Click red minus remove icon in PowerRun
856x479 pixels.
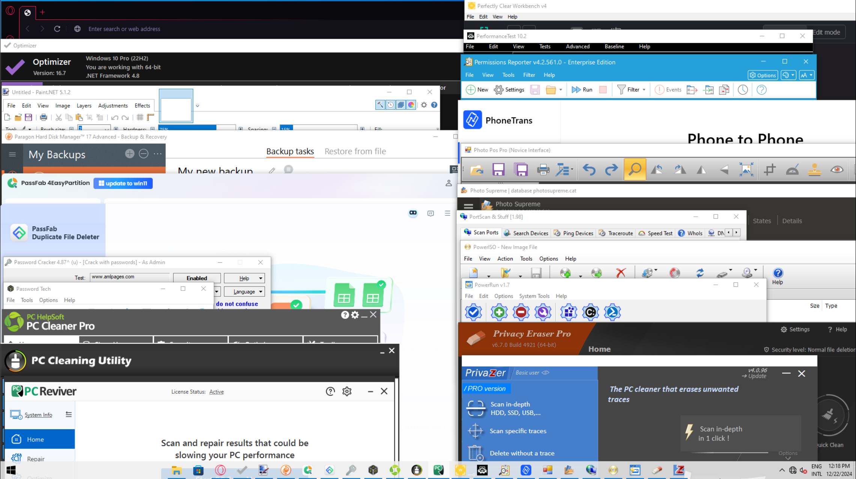[x=521, y=312]
